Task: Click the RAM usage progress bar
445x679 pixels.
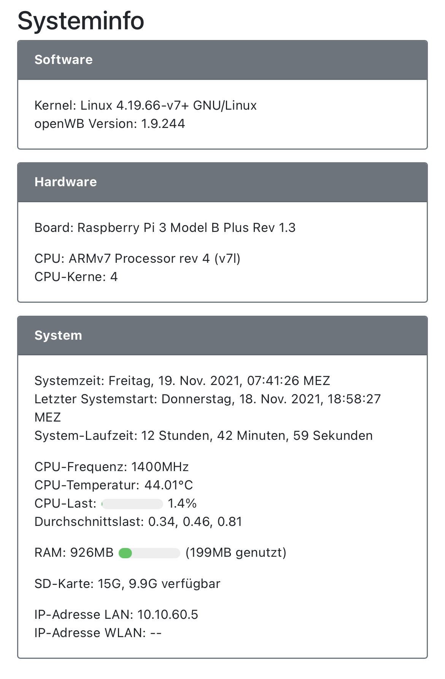Action: point(149,553)
